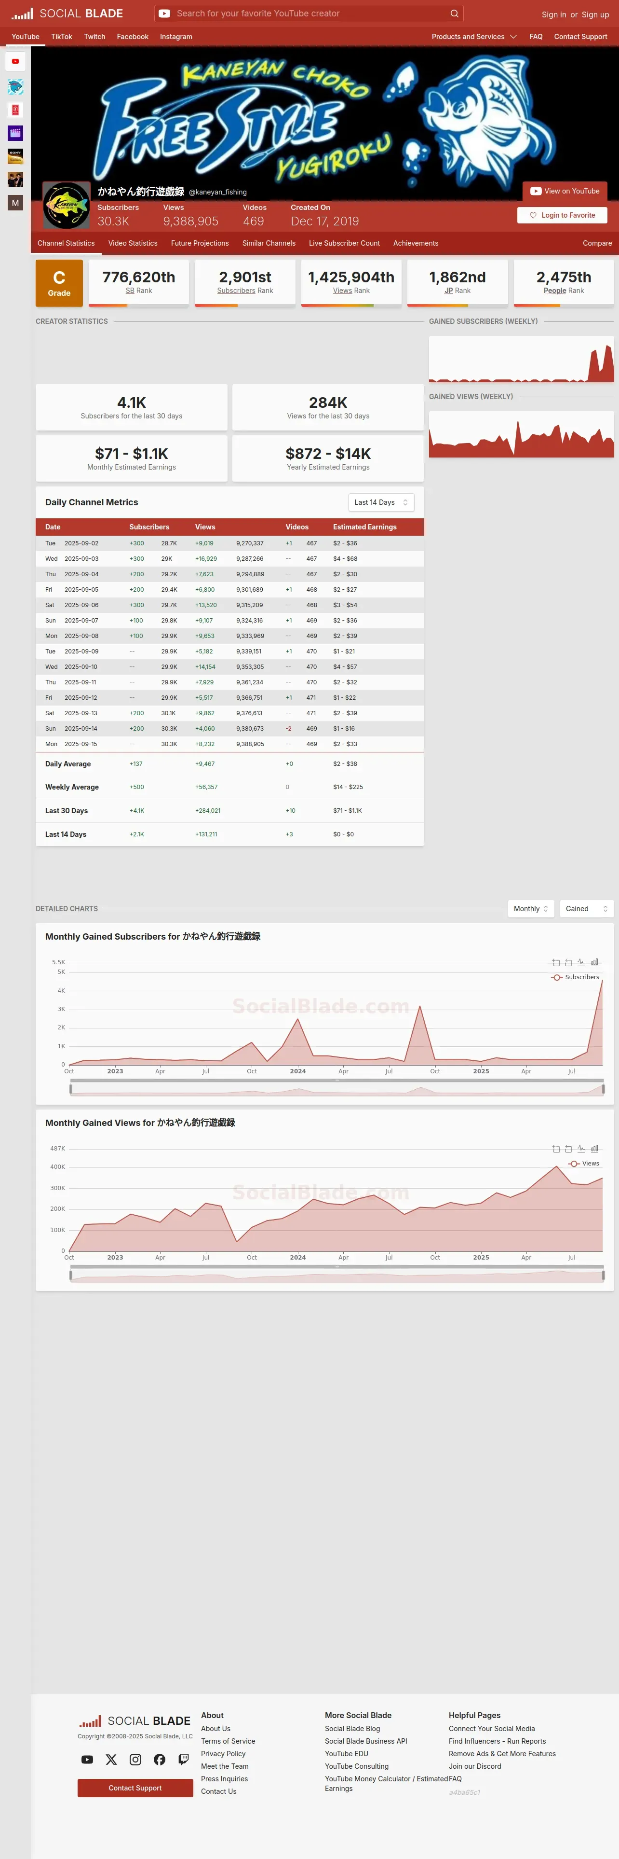This screenshot has width=619, height=1859.
Task: Click the C Grade badge
Action: coord(59,283)
